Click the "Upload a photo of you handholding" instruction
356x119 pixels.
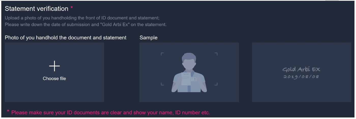(x=82, y=18)
